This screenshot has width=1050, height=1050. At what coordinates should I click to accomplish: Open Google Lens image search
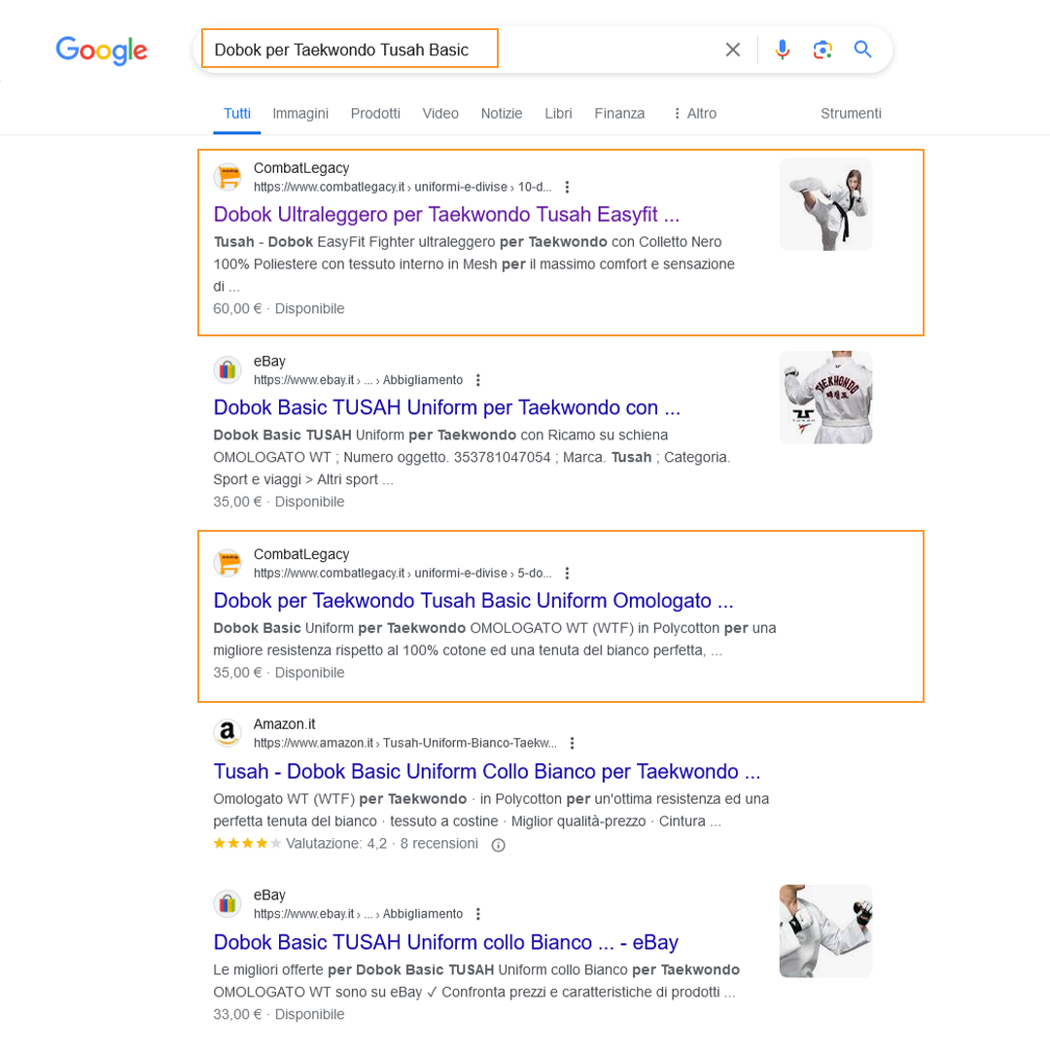click(822, 50)
